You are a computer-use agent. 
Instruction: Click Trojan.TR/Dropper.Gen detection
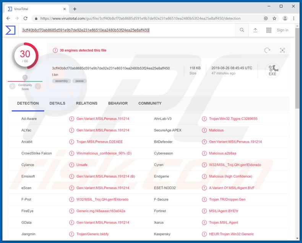[x=227, y=199]
